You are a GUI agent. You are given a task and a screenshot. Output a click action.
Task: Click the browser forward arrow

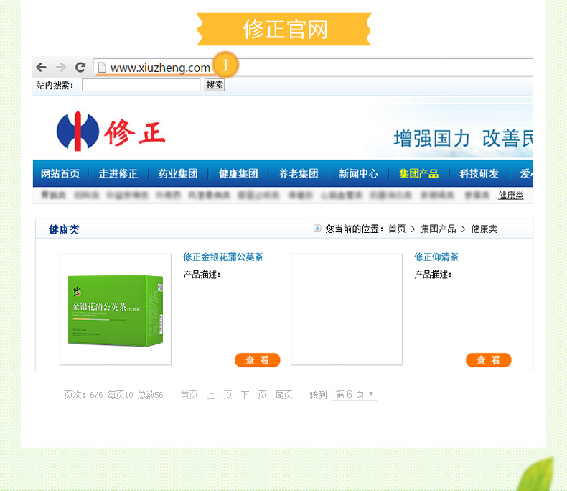(60, 68)
